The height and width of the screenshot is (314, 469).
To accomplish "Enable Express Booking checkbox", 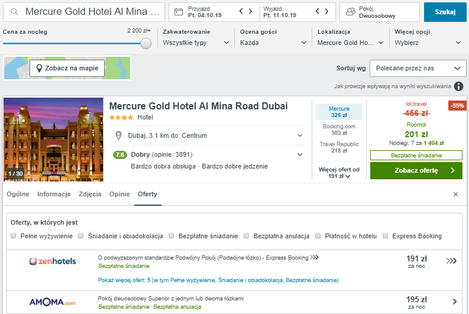I will tap(386, 236).
